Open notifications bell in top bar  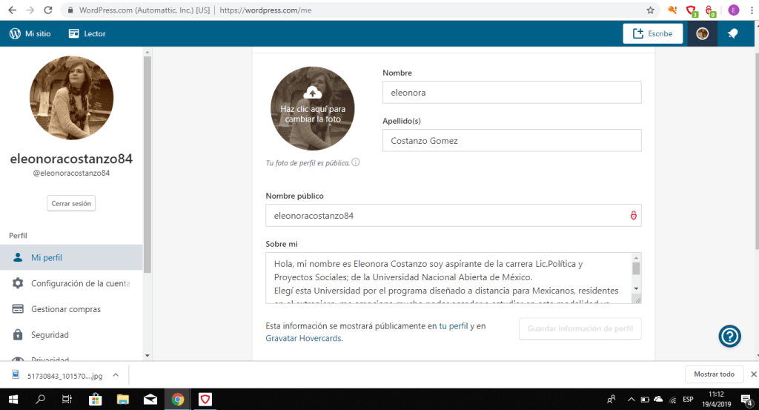tap(732, 33)
